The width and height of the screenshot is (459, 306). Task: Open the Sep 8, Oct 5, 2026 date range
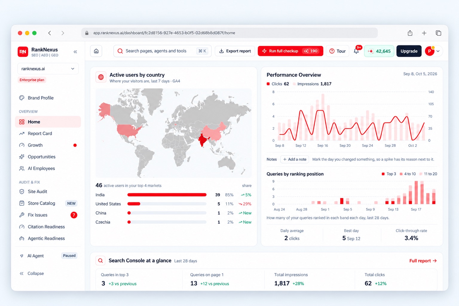(420, 74)
